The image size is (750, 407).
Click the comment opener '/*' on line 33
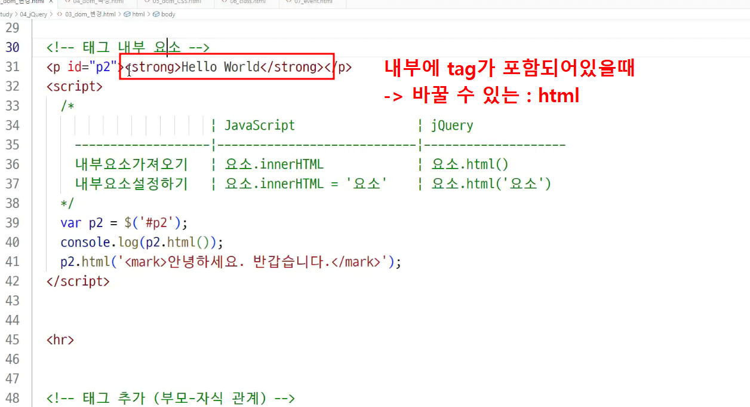pyautogui.click(x=67, y=106)
